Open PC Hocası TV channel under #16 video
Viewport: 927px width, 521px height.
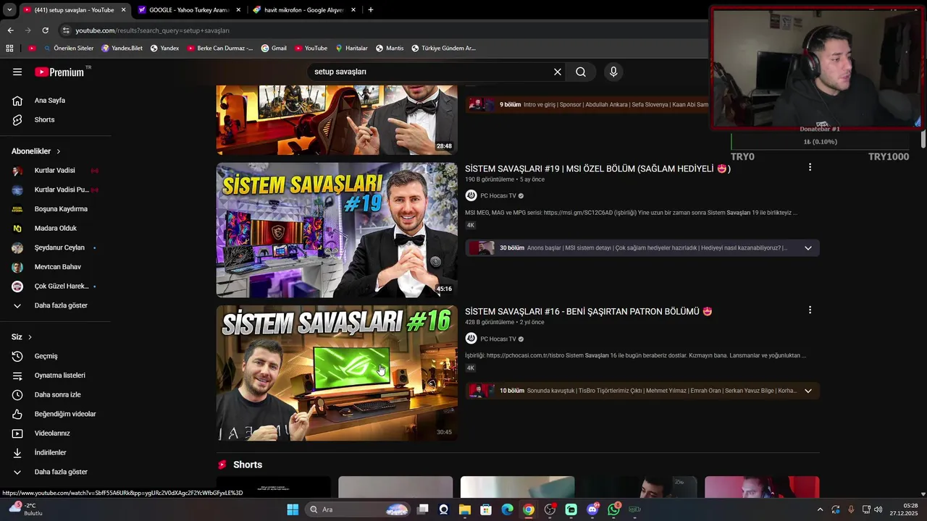coord(498,339)
